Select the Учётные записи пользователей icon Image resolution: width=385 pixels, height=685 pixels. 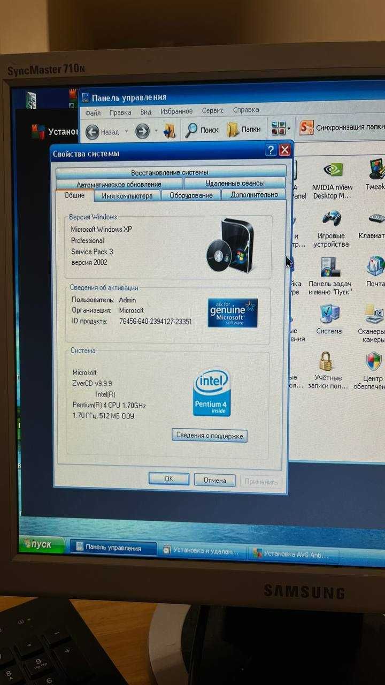click(x=328, y=370)
